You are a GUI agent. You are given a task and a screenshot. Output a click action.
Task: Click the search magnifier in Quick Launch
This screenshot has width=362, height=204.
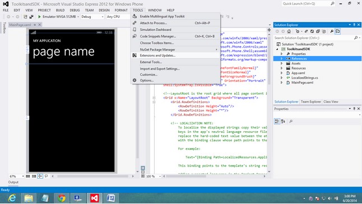click(x=332, y=4)
